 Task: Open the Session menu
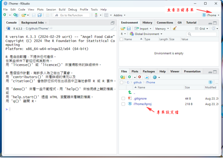[x=51, y=9]
